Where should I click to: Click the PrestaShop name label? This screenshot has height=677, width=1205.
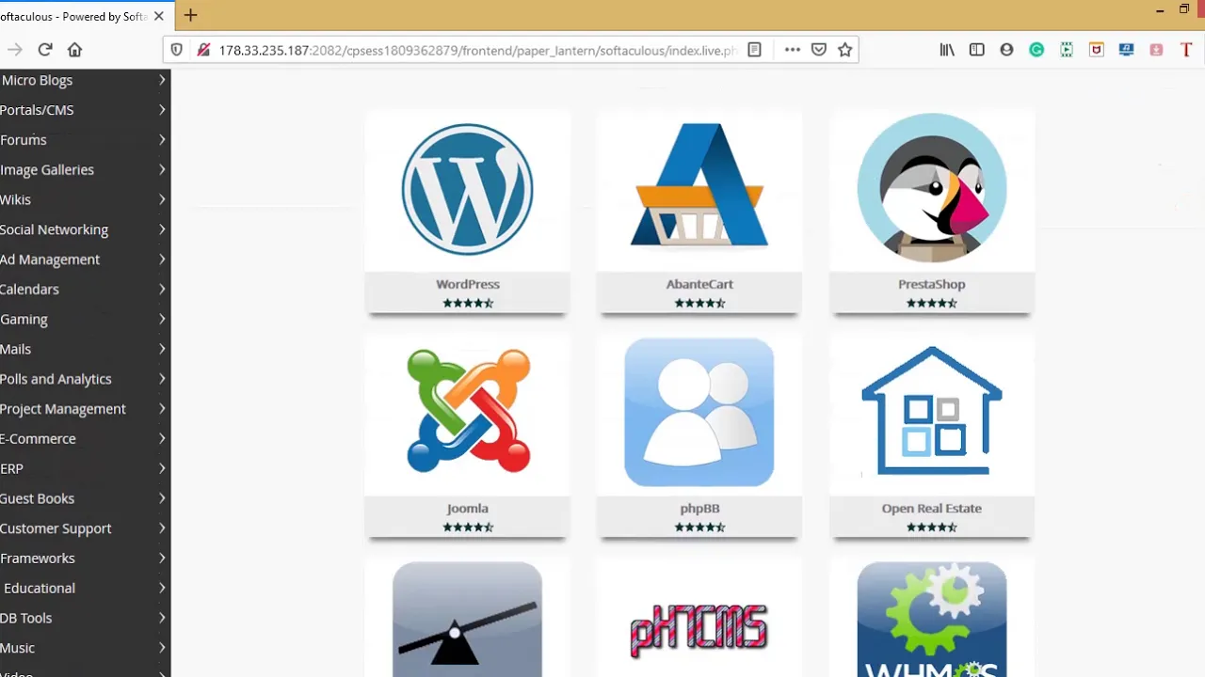(932, 284)
